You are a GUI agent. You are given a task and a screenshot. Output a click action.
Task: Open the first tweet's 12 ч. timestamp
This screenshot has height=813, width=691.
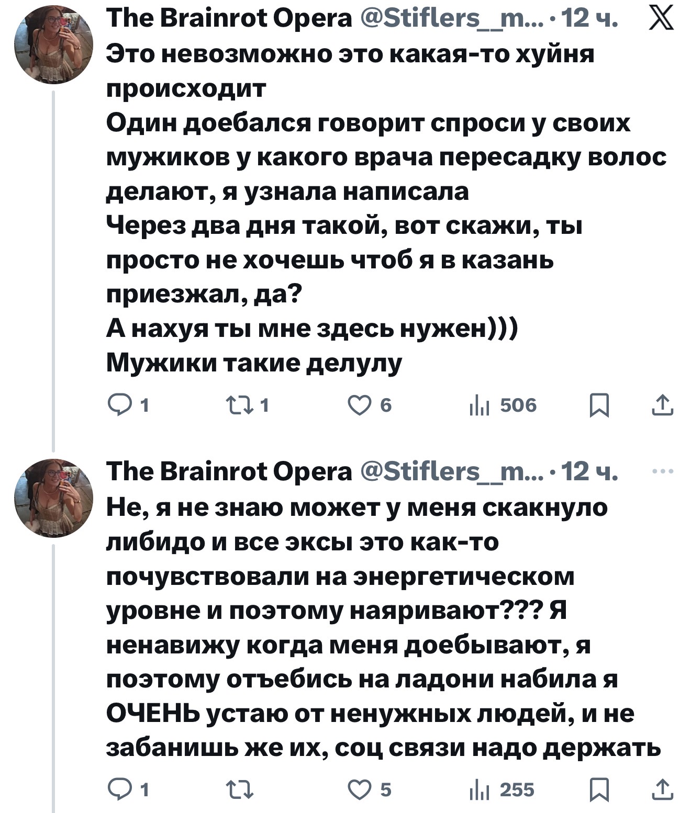pos(590,19)
